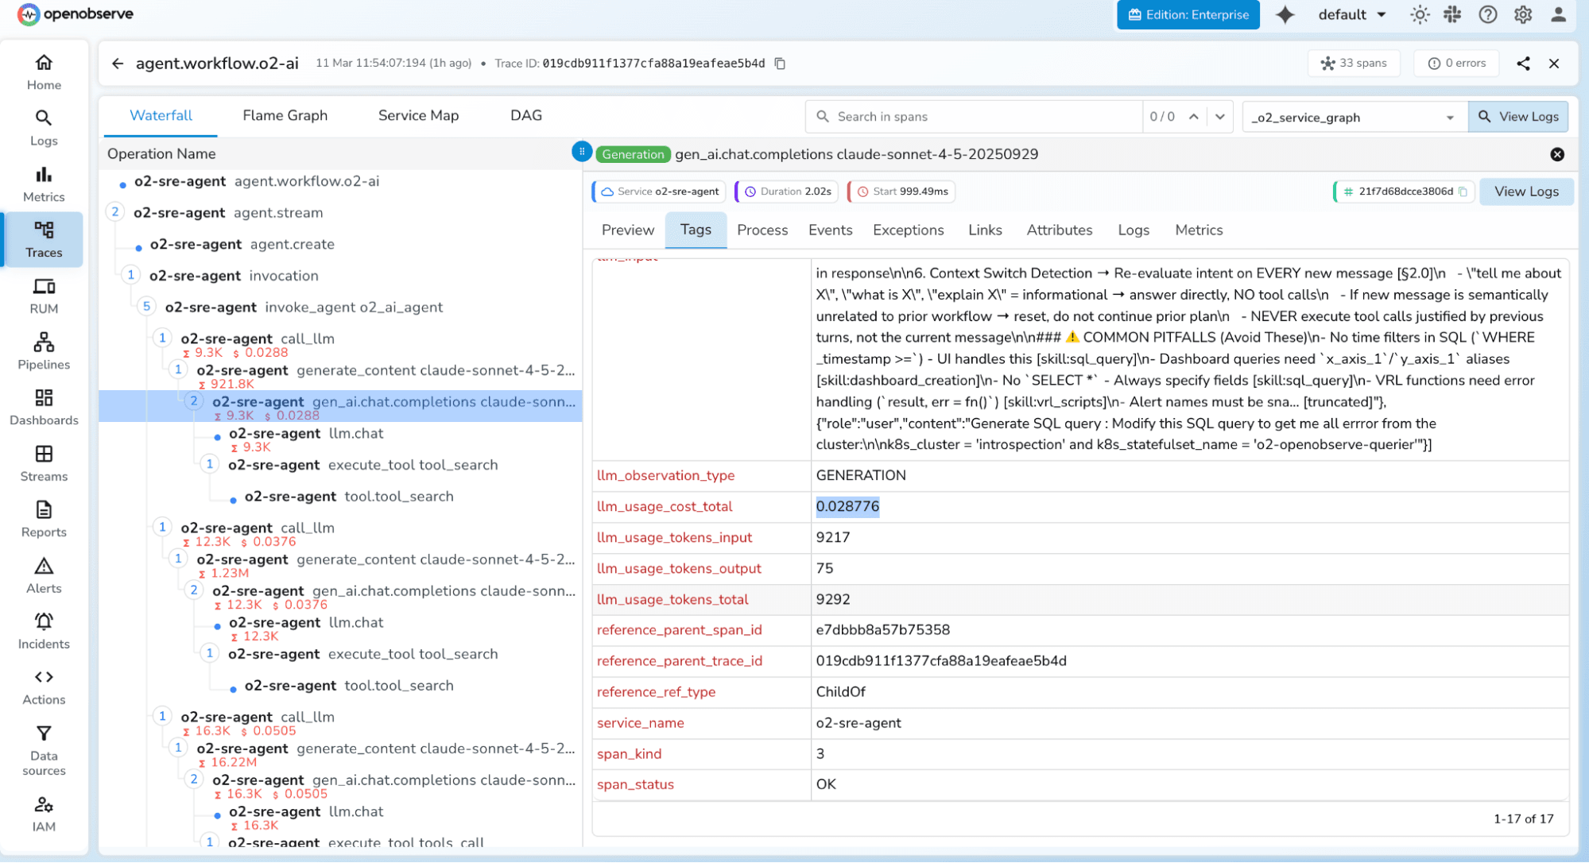Screen dimensions: 1589x863
Task: Open the Traces section in the sidebar
Action: 44,238
